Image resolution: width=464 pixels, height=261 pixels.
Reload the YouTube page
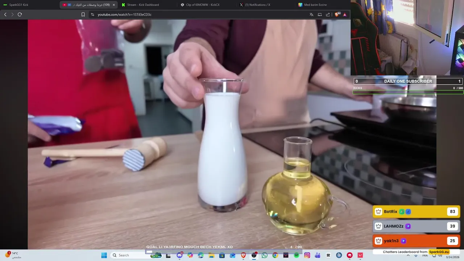(x=20, y=14)
